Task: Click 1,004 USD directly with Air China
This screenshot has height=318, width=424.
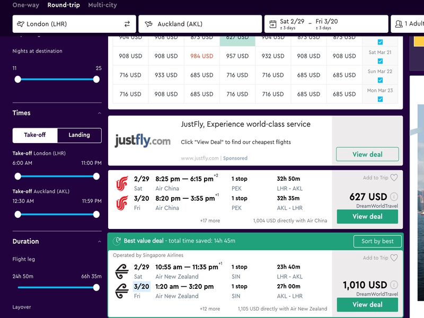Action: click(x=290, y=220)
